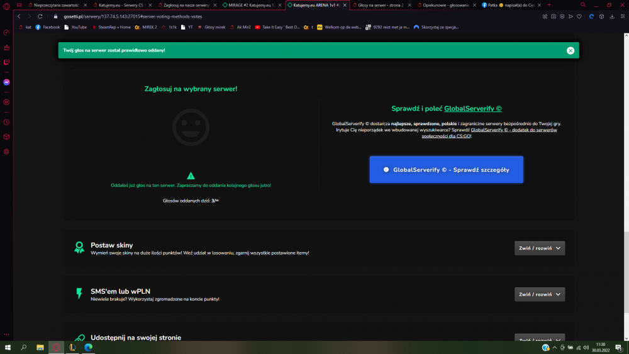Open History clock in sidebar
Screen dimensions: 629x354
click(x=6, y=122)
